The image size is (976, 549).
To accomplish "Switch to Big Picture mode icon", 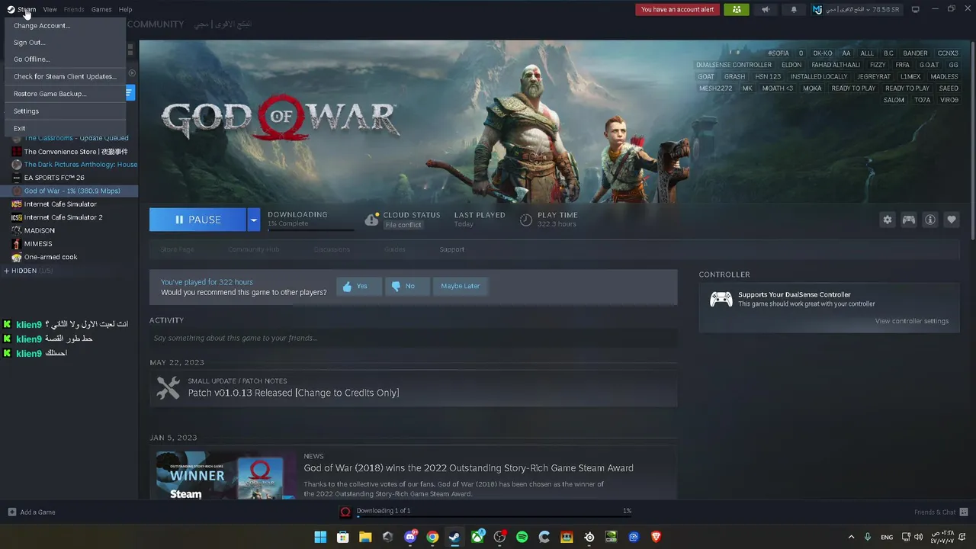I will click(916, 10).
